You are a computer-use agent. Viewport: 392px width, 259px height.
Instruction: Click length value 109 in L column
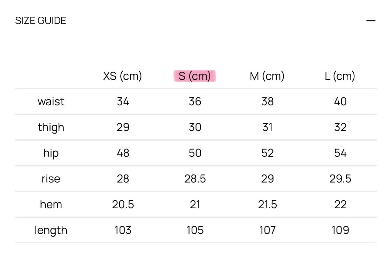pyautogui.click(x=340, y=230)
